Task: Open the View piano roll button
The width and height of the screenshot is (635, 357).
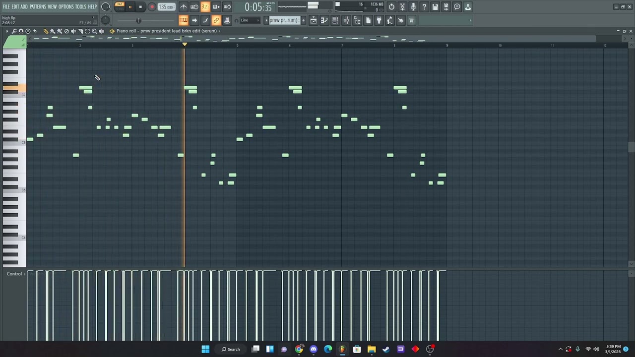Action: point(324,20)
